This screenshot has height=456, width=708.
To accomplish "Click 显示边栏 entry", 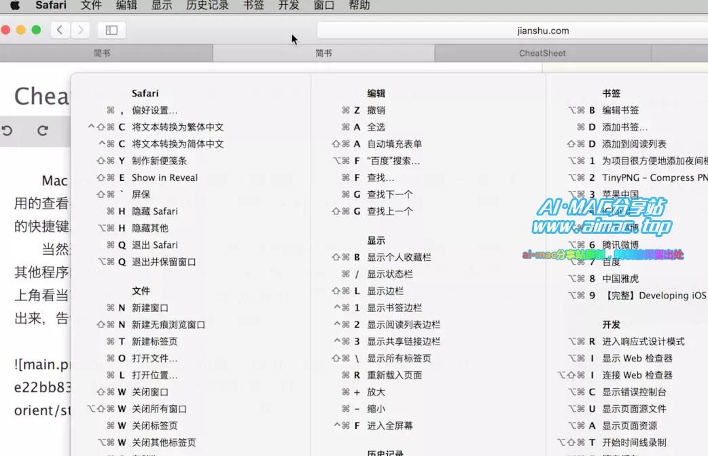I will (385, 292).
